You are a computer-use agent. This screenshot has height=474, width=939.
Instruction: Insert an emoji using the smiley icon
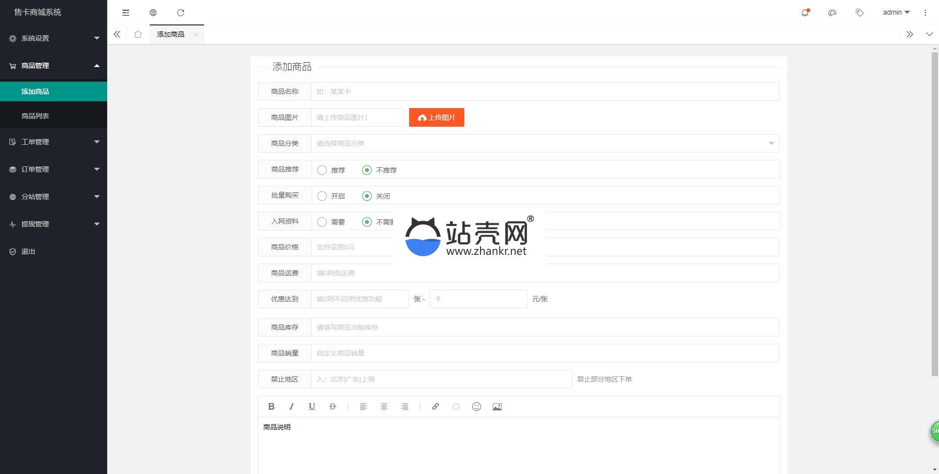point(476,406)
